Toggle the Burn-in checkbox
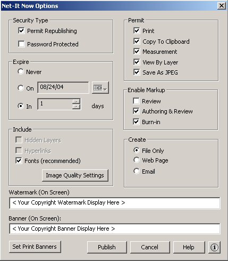The image size is (228, 261). coord(136,121)
